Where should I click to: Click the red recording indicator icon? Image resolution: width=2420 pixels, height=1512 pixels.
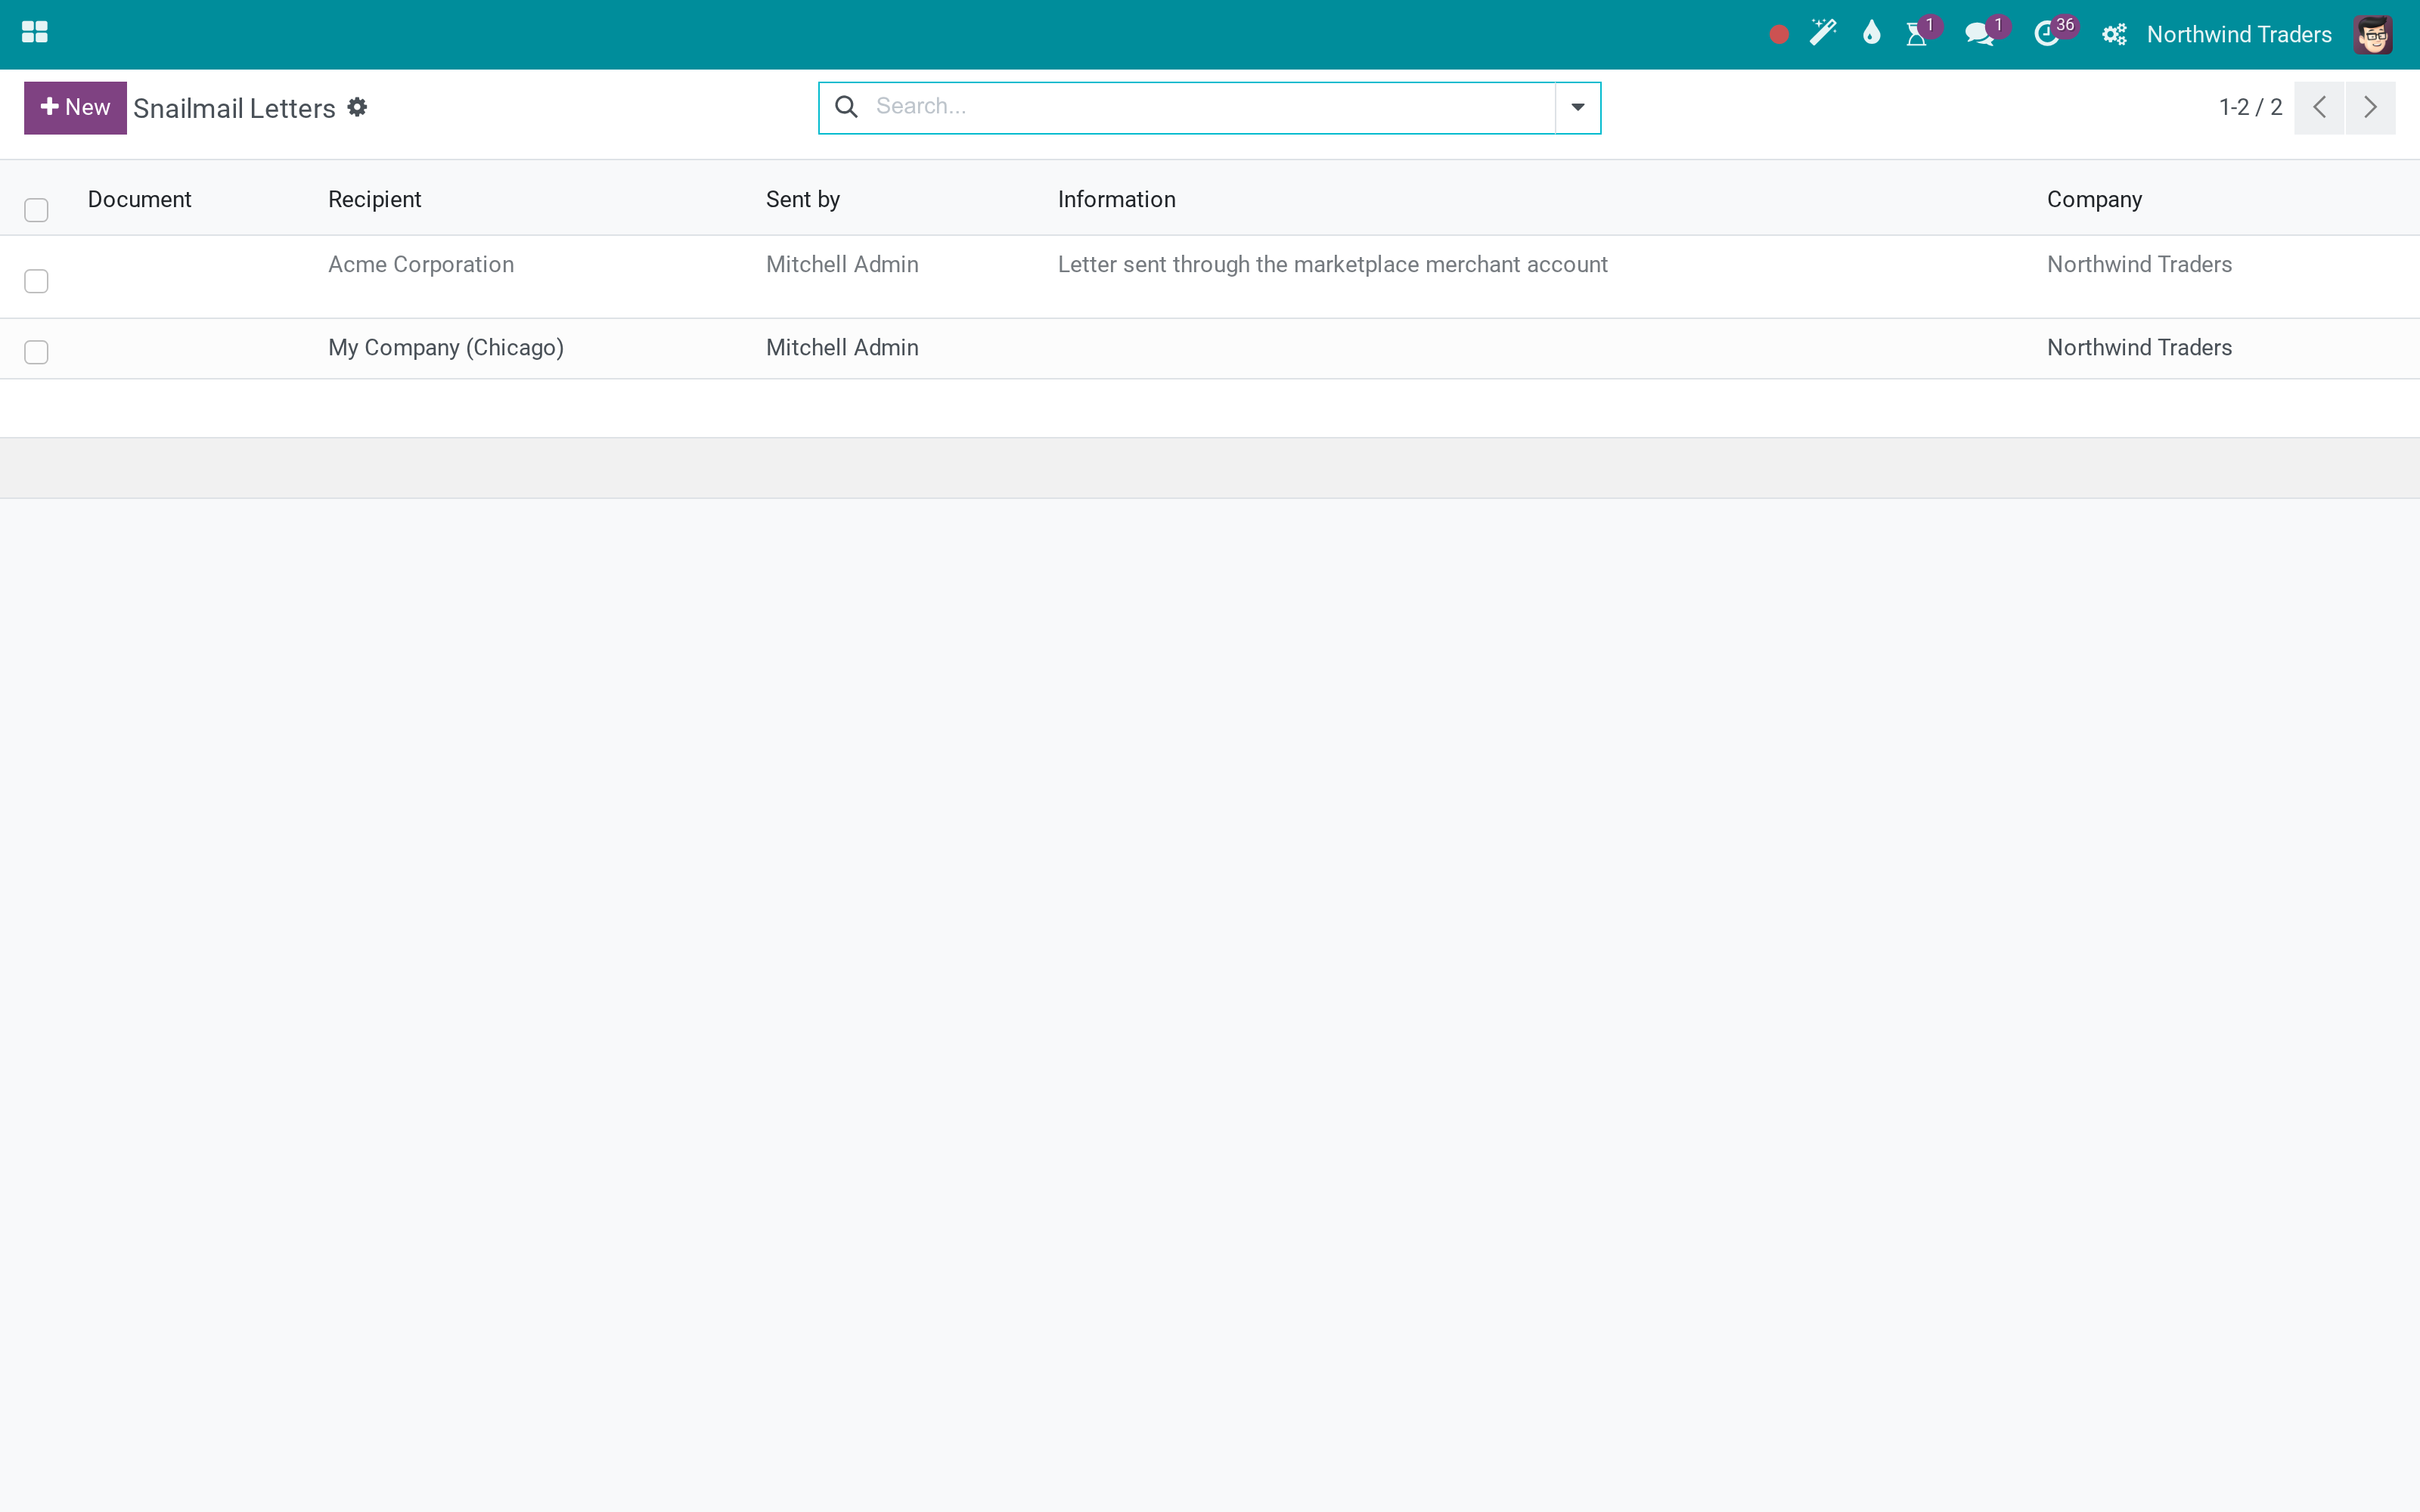point(1778,35)
